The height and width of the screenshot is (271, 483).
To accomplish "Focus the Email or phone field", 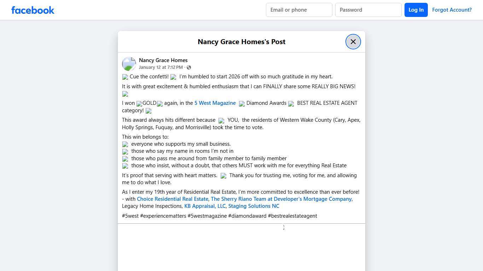I will [299, 10].
